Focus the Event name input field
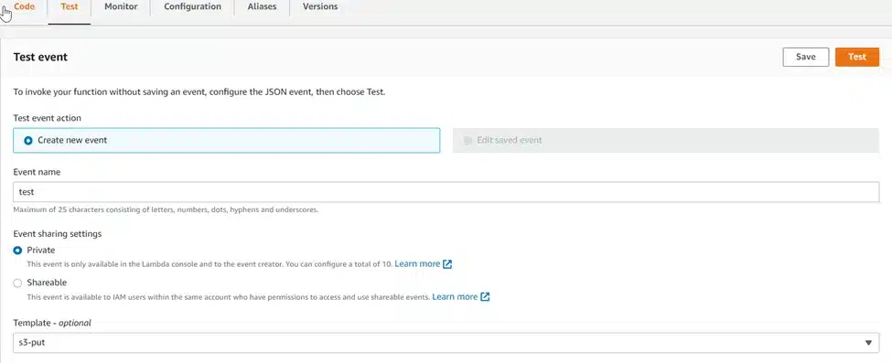Image resolution: width=892 pixels, height=363 pixels. [x=446, y=192]
